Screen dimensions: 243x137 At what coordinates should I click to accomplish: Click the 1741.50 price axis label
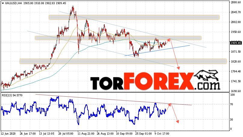[236, 81]
